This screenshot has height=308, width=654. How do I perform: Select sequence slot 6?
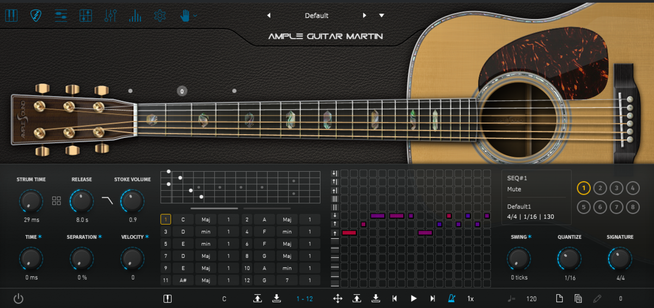600,207
